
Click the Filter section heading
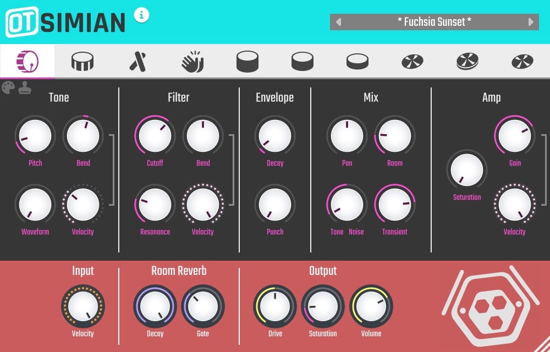(179, 97)
